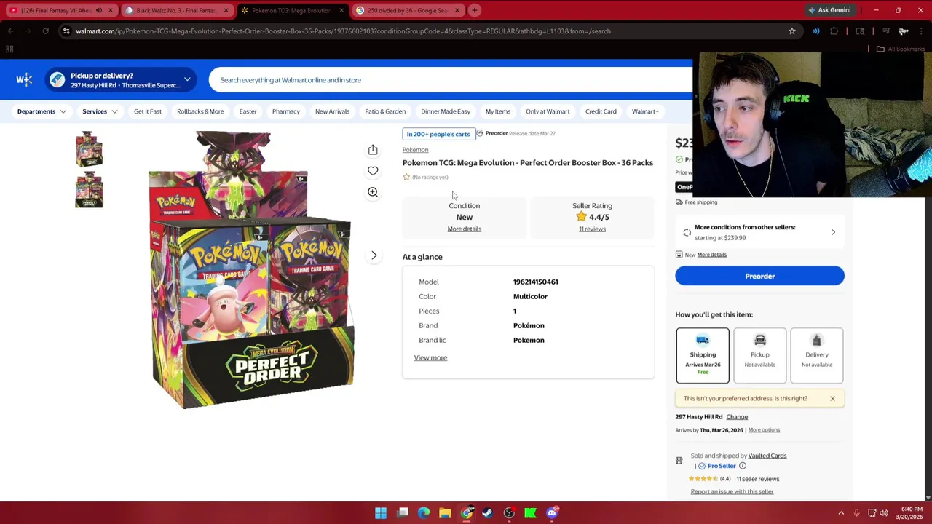Click the blue Preorder button
This screenshot has width=932, height=524.
click(x=759, y=276)
